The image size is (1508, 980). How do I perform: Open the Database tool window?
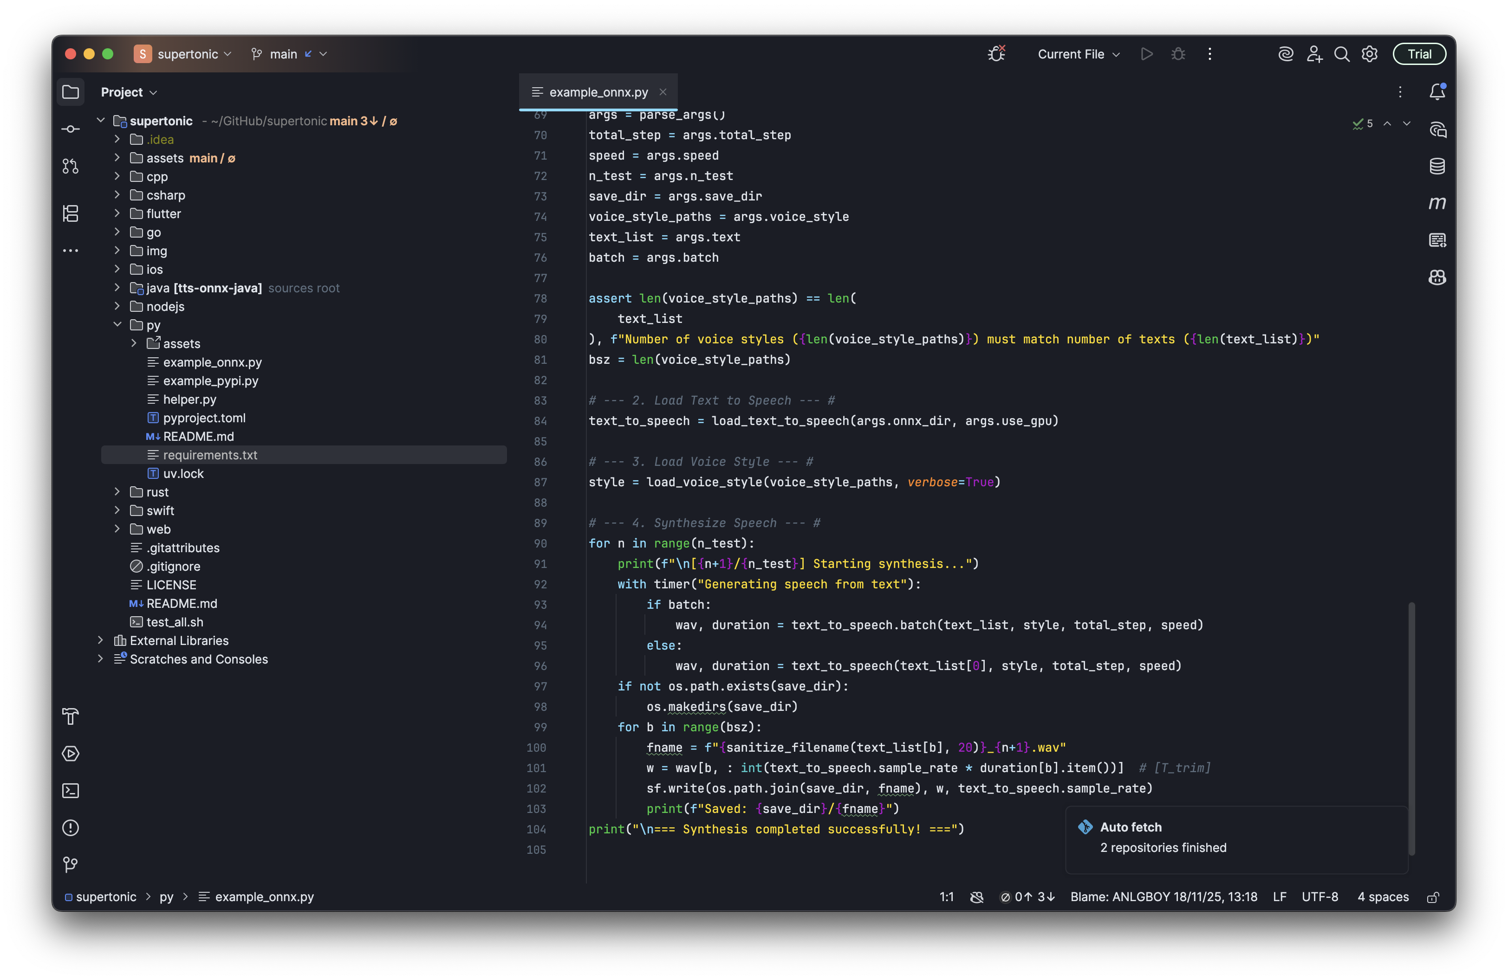click(x=1437, y=166)
